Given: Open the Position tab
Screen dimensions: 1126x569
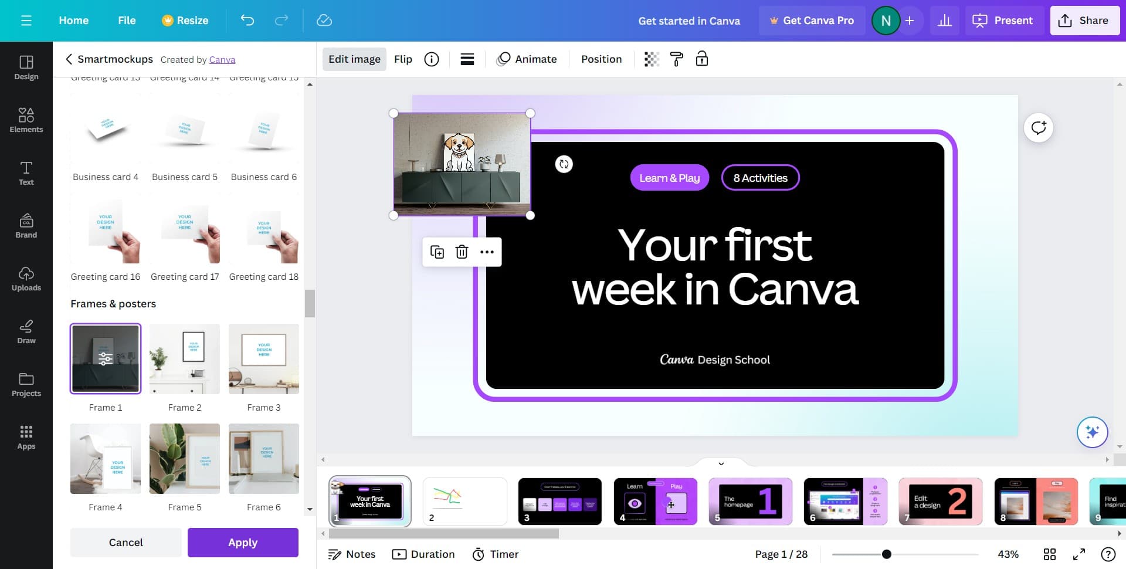Looking at the screenshot, I should [x=601, y=59].
